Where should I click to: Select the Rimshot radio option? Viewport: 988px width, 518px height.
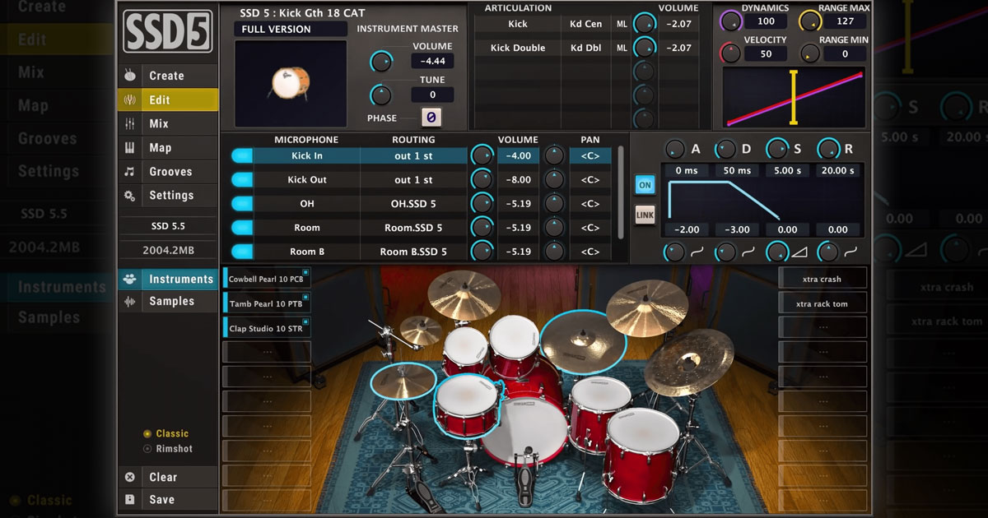147,449
